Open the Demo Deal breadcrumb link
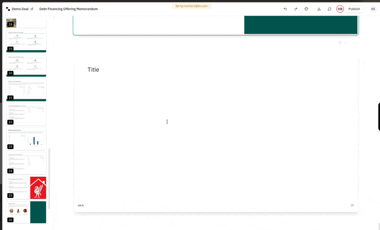This screenshot has height=230, width=380. tap(20, 9)
